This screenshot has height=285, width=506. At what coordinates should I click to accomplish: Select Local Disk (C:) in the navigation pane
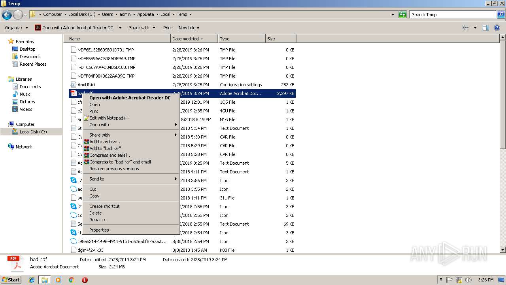point(33,132)
